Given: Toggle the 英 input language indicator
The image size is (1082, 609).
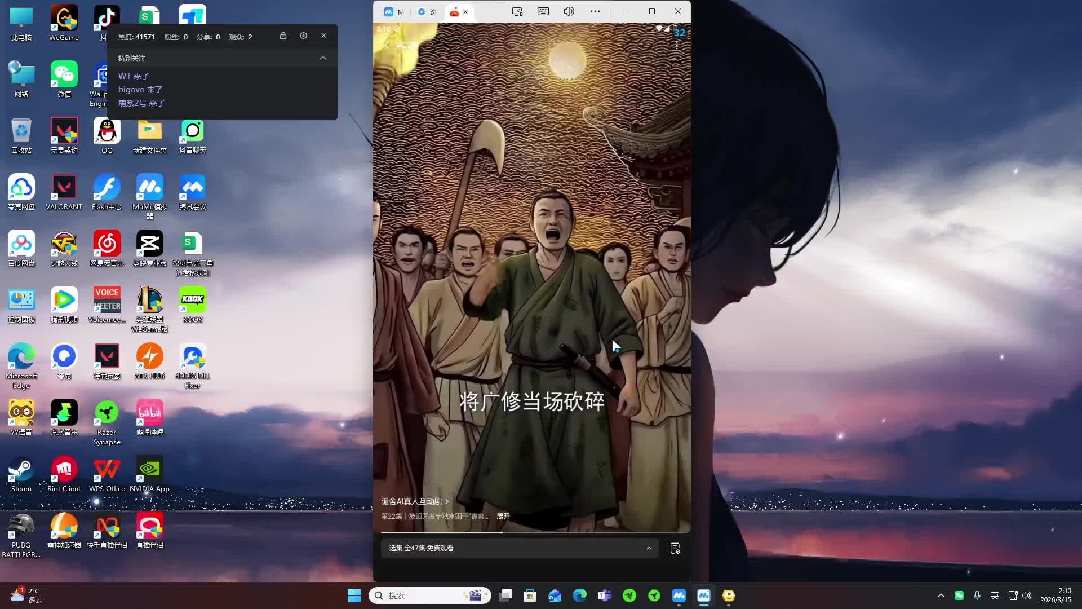Looking at the screenshot, I should click(x=995, y=595).
